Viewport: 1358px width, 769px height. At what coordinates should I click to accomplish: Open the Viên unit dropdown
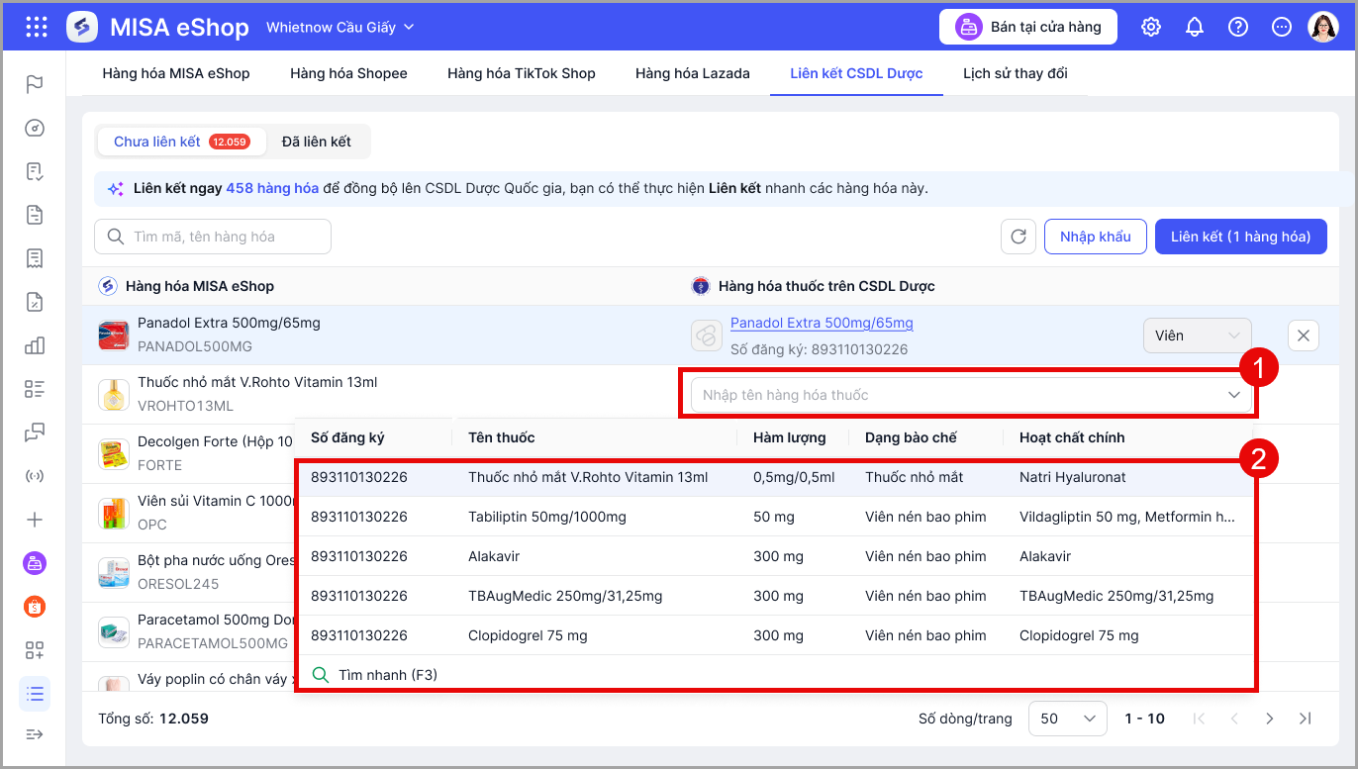[1197, 336]
